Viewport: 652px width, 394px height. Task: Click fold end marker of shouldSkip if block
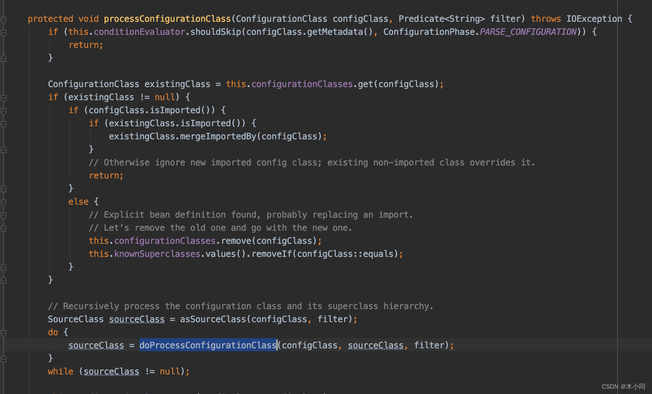[x=3, y=58]
